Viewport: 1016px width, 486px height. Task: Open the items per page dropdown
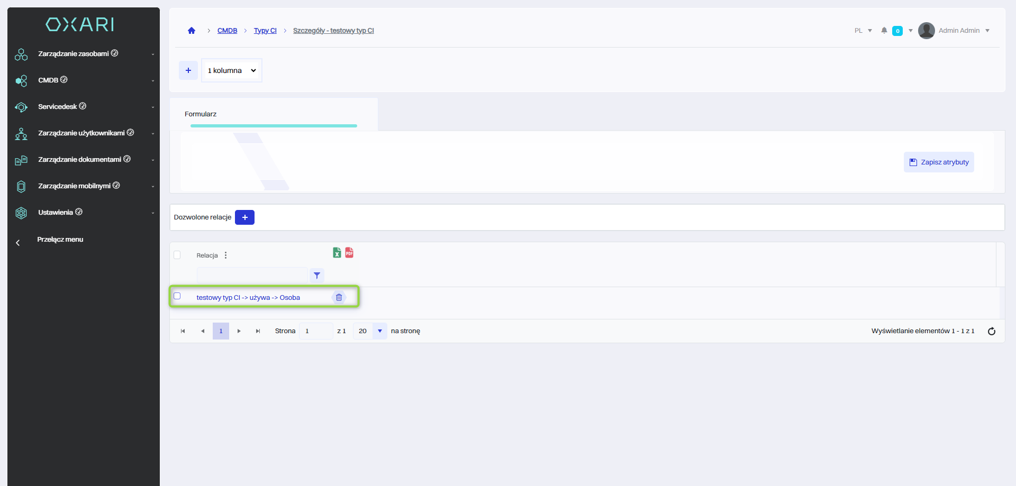(379, 331)
